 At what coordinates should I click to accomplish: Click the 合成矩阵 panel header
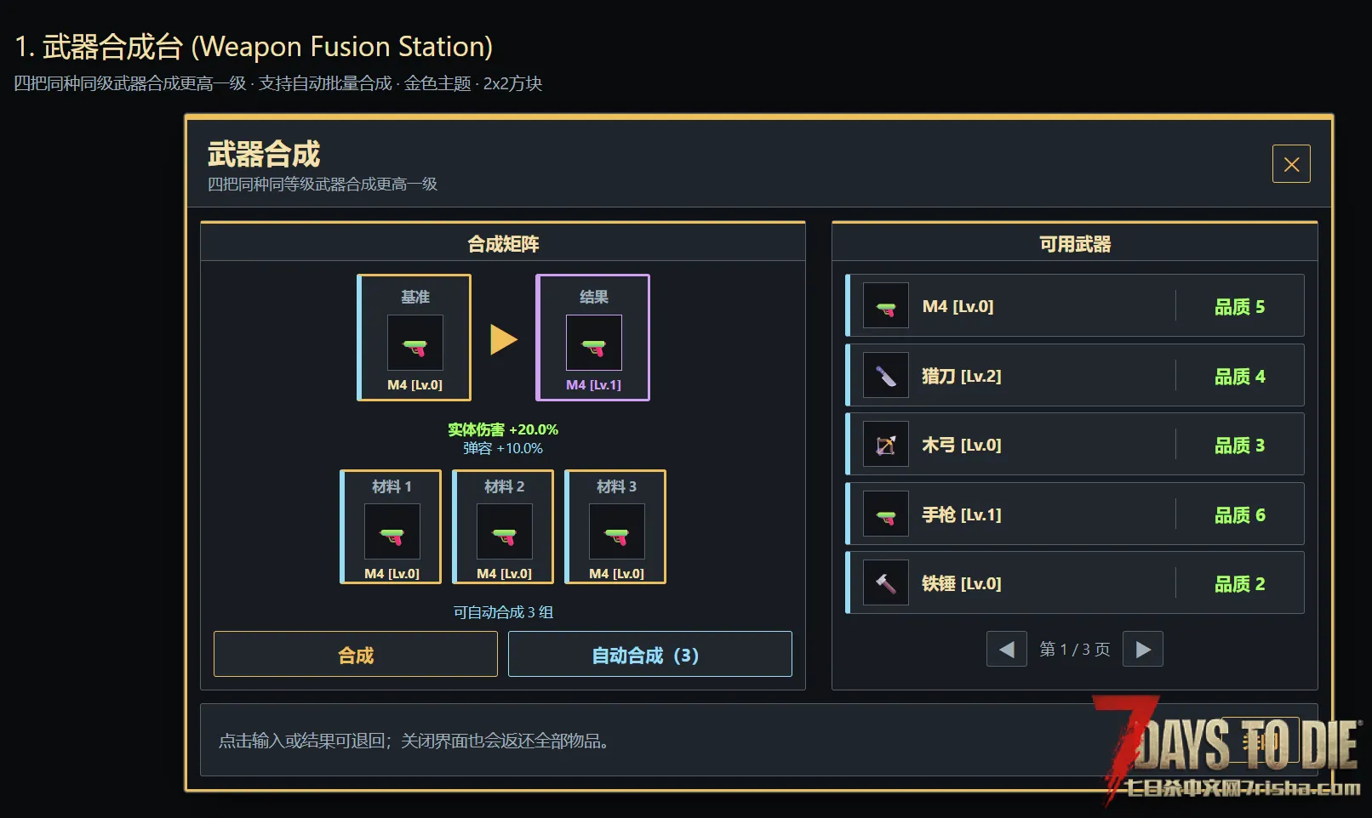(503, 243)
